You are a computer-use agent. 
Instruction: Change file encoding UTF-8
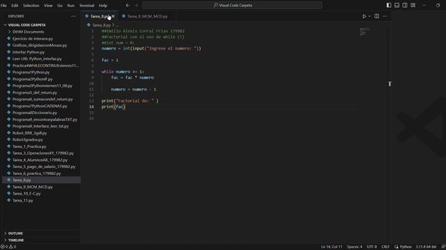(x=371, y=247)
